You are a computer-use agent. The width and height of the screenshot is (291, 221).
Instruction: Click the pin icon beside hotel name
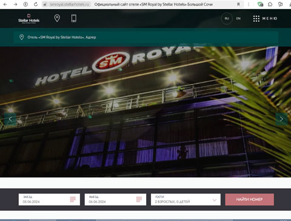tap(22, 37)
